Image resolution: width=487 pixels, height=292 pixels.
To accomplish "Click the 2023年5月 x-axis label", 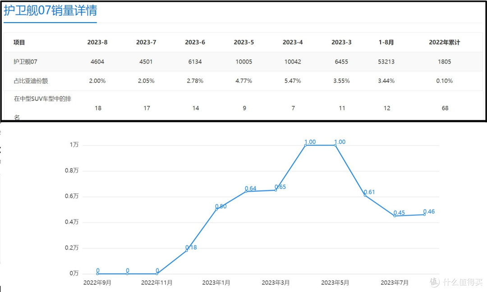I will (335, 283).
